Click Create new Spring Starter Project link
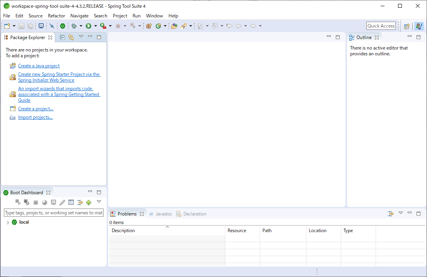The image size is (427, 277). coord(60,77)
